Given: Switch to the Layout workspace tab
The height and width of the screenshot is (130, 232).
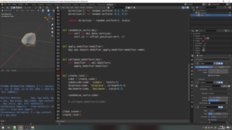Looking at the screenshot, I should tap(34, 5).
